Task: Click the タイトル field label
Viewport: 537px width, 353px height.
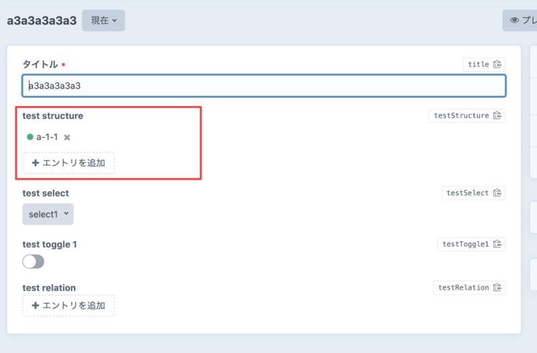Action: 40,64
